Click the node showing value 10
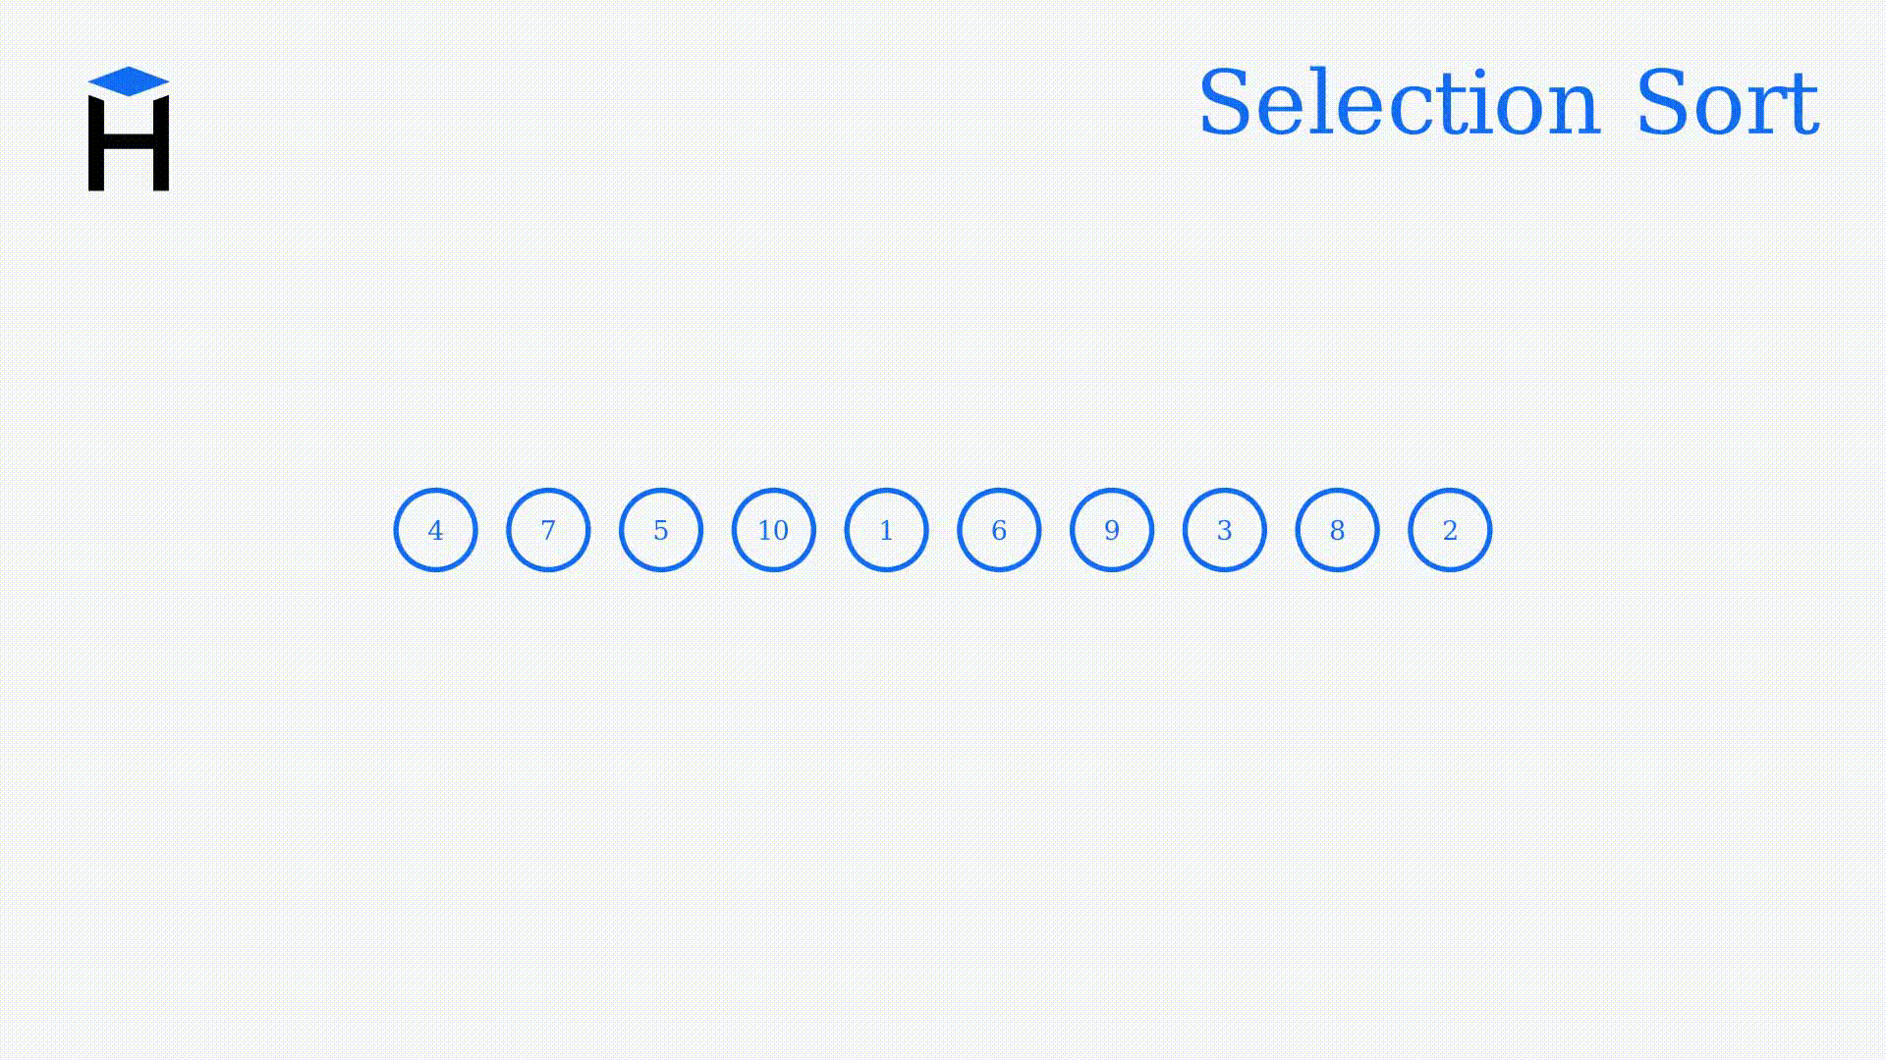This screenshot has width=1886, height=1060. tap(774, 530)
